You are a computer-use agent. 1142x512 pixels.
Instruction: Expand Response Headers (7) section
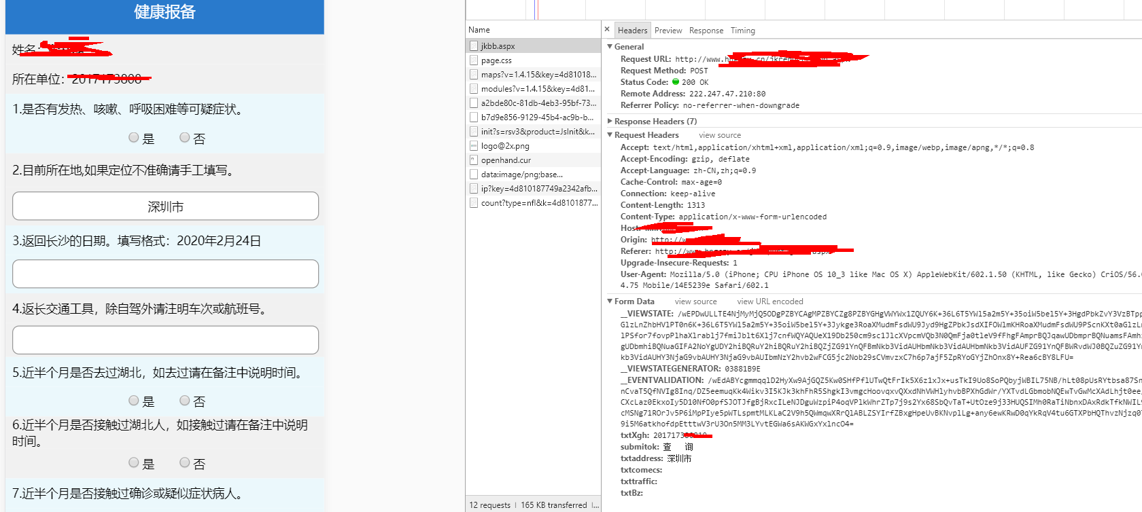point(610,122)
